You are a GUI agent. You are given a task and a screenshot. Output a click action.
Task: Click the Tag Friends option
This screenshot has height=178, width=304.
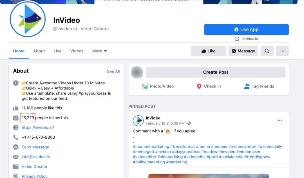click(x=259, y=86)
